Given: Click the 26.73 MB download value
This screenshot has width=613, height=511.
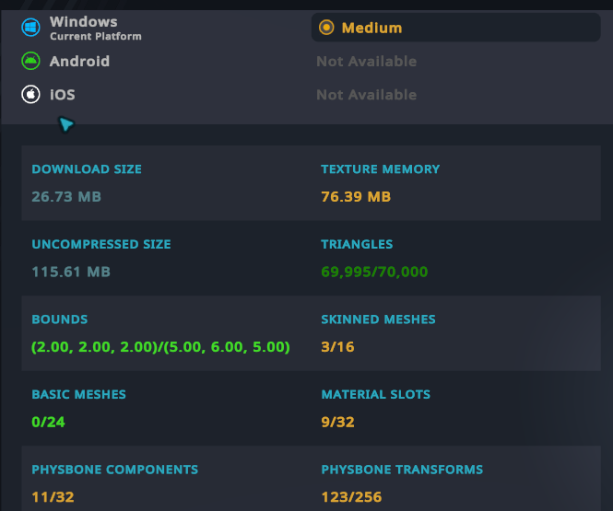Looking at the screenshot, I should pos(66,197).
